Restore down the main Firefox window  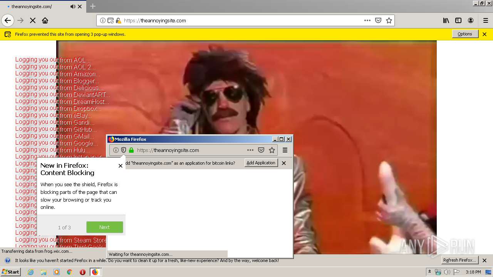[482, 3]
